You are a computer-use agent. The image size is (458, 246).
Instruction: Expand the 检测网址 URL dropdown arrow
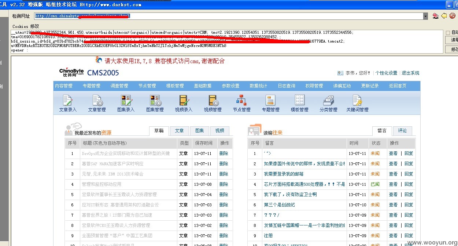[425, 16]
